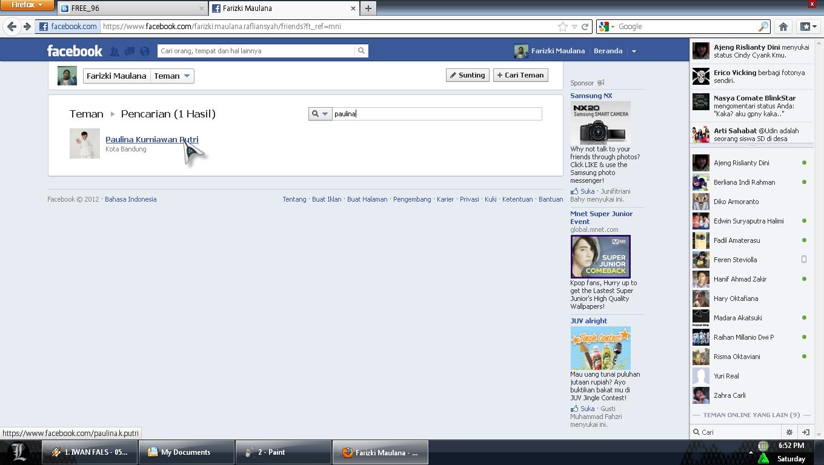Viewport: 824px width, 465px height.
Task: Close the FREE_96 tab
Action: pyautogui.click(x=202, y=8)
